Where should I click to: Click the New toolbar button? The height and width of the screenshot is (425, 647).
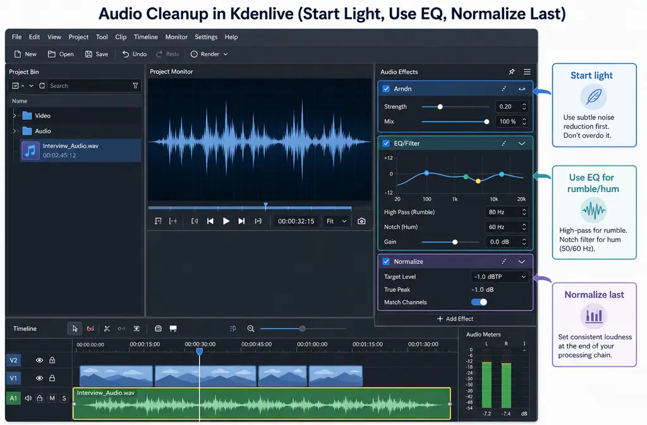(x=25, y=54)
